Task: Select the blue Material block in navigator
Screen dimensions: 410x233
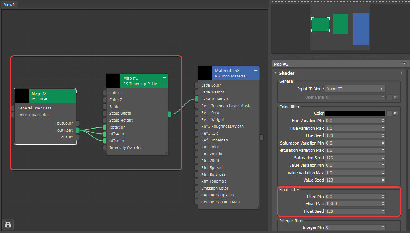Action: (361, 29)
